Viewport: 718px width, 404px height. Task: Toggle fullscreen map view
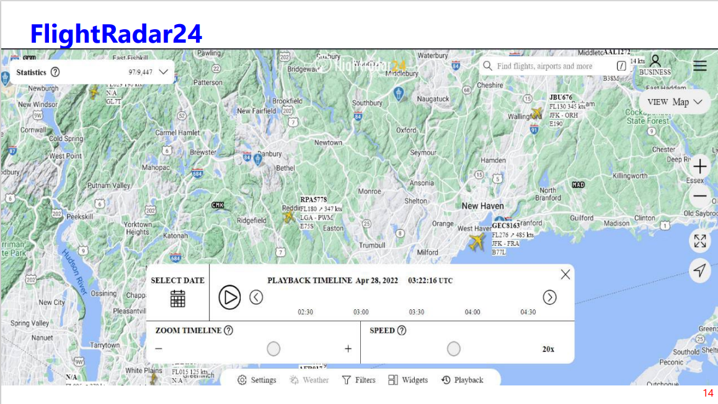[699, 241]
